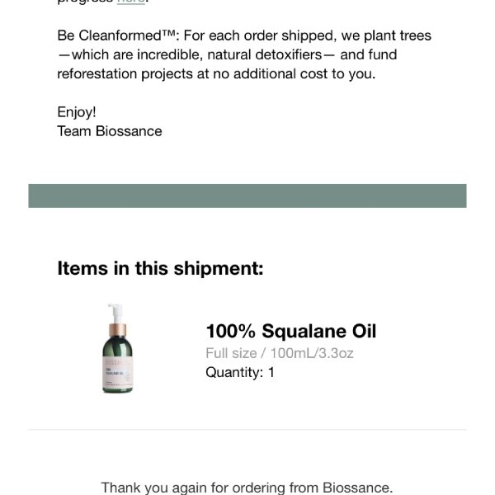Open the 100% Squalane Oil product title
495x495 pixels.
pyautogui.click(x=290, y=331)
